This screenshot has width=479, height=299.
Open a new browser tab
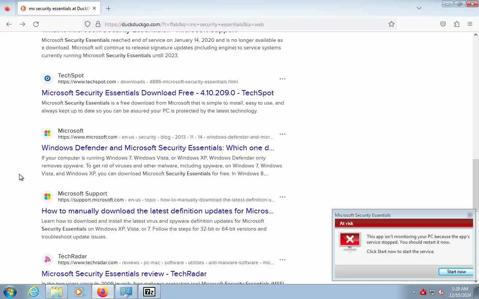pyautogui.click(x=108, y=8)
